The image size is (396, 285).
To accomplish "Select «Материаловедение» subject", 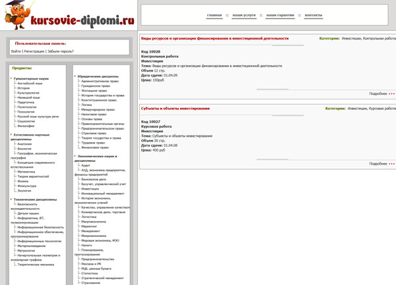I will (x=32, y=246).
